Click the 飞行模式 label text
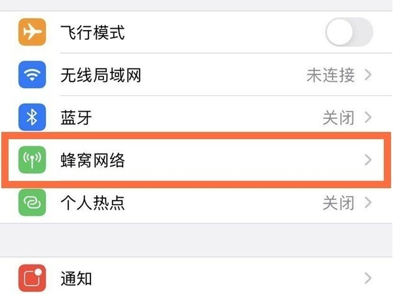This screenshot has height=294, width=393. click(93, 32)
